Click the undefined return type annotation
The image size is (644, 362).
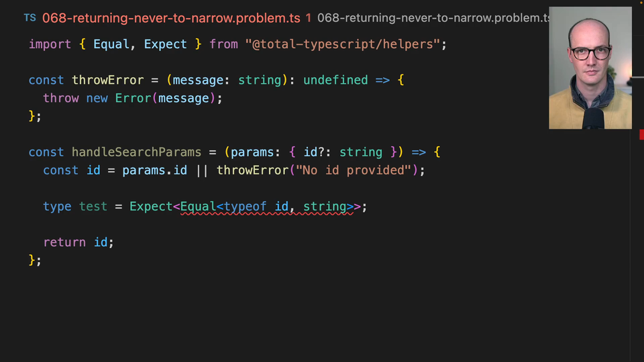[x=335, y=80]
